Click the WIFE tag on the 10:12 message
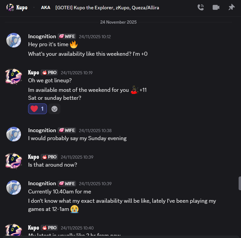This screenshot has height=238, width=241. 67,36
